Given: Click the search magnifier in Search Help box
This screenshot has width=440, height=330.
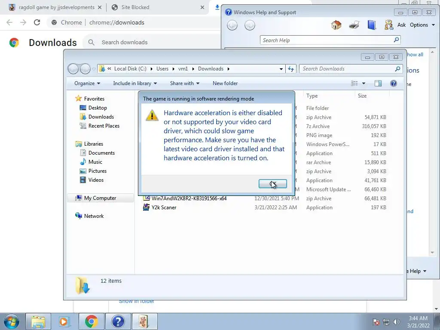Looking at the screenshot, I should 396,40.
